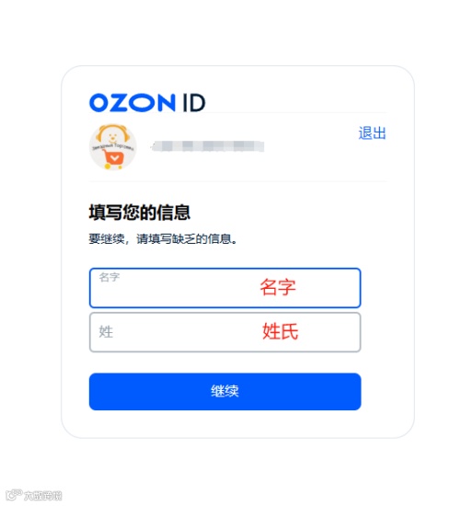The height and width of the screenshot is (506, 461).
Task: Focus the 名字 first name field
Action: point(225,288)
